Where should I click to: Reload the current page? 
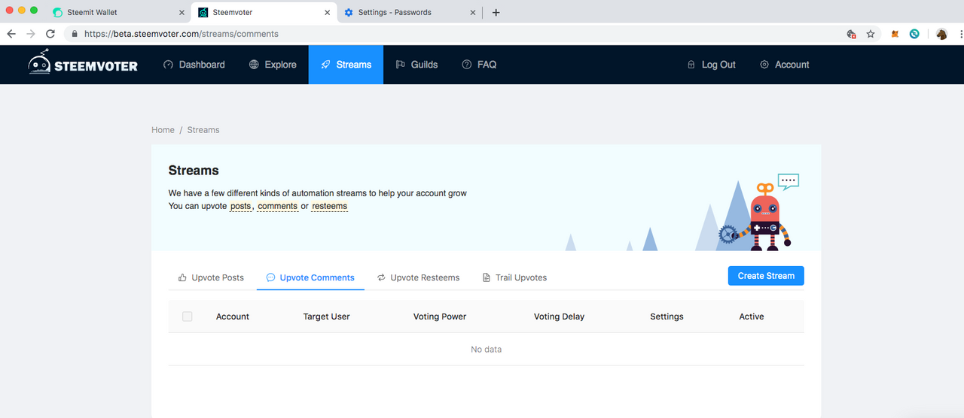pyautogui.click(x=50, y=34)
